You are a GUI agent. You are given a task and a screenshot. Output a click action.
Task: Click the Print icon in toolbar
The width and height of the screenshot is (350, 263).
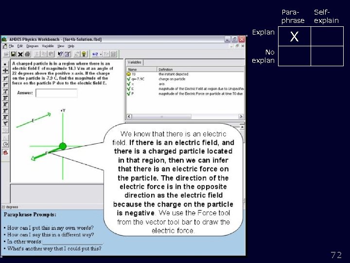click(x=27, y=54)
